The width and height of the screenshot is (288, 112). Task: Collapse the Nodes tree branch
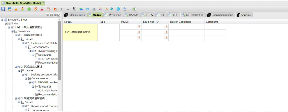6,24
